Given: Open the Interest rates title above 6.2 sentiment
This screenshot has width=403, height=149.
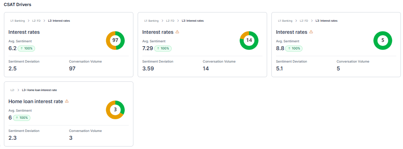Looking at the screenshot, I should [x=24, y=32].
